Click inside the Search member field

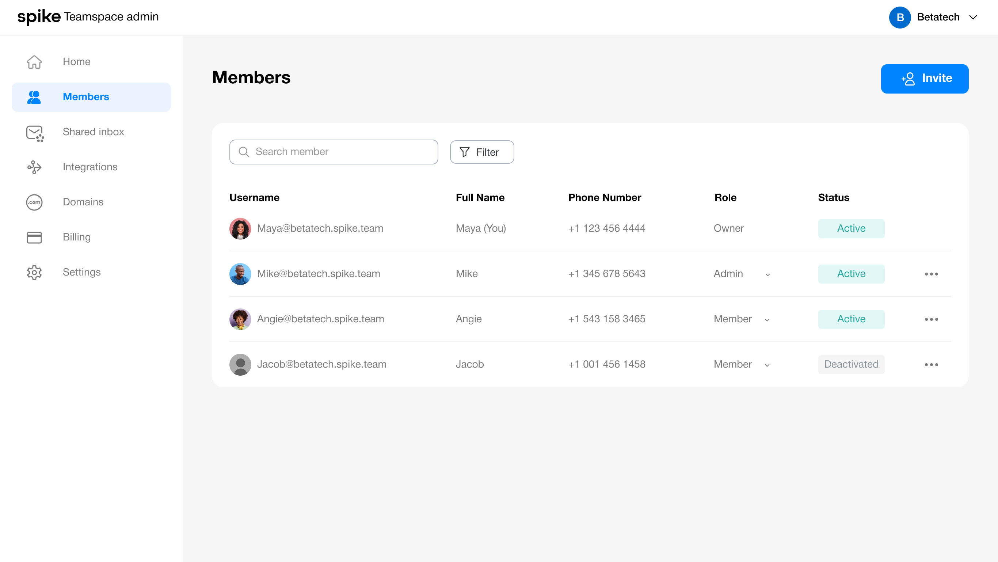334,152
